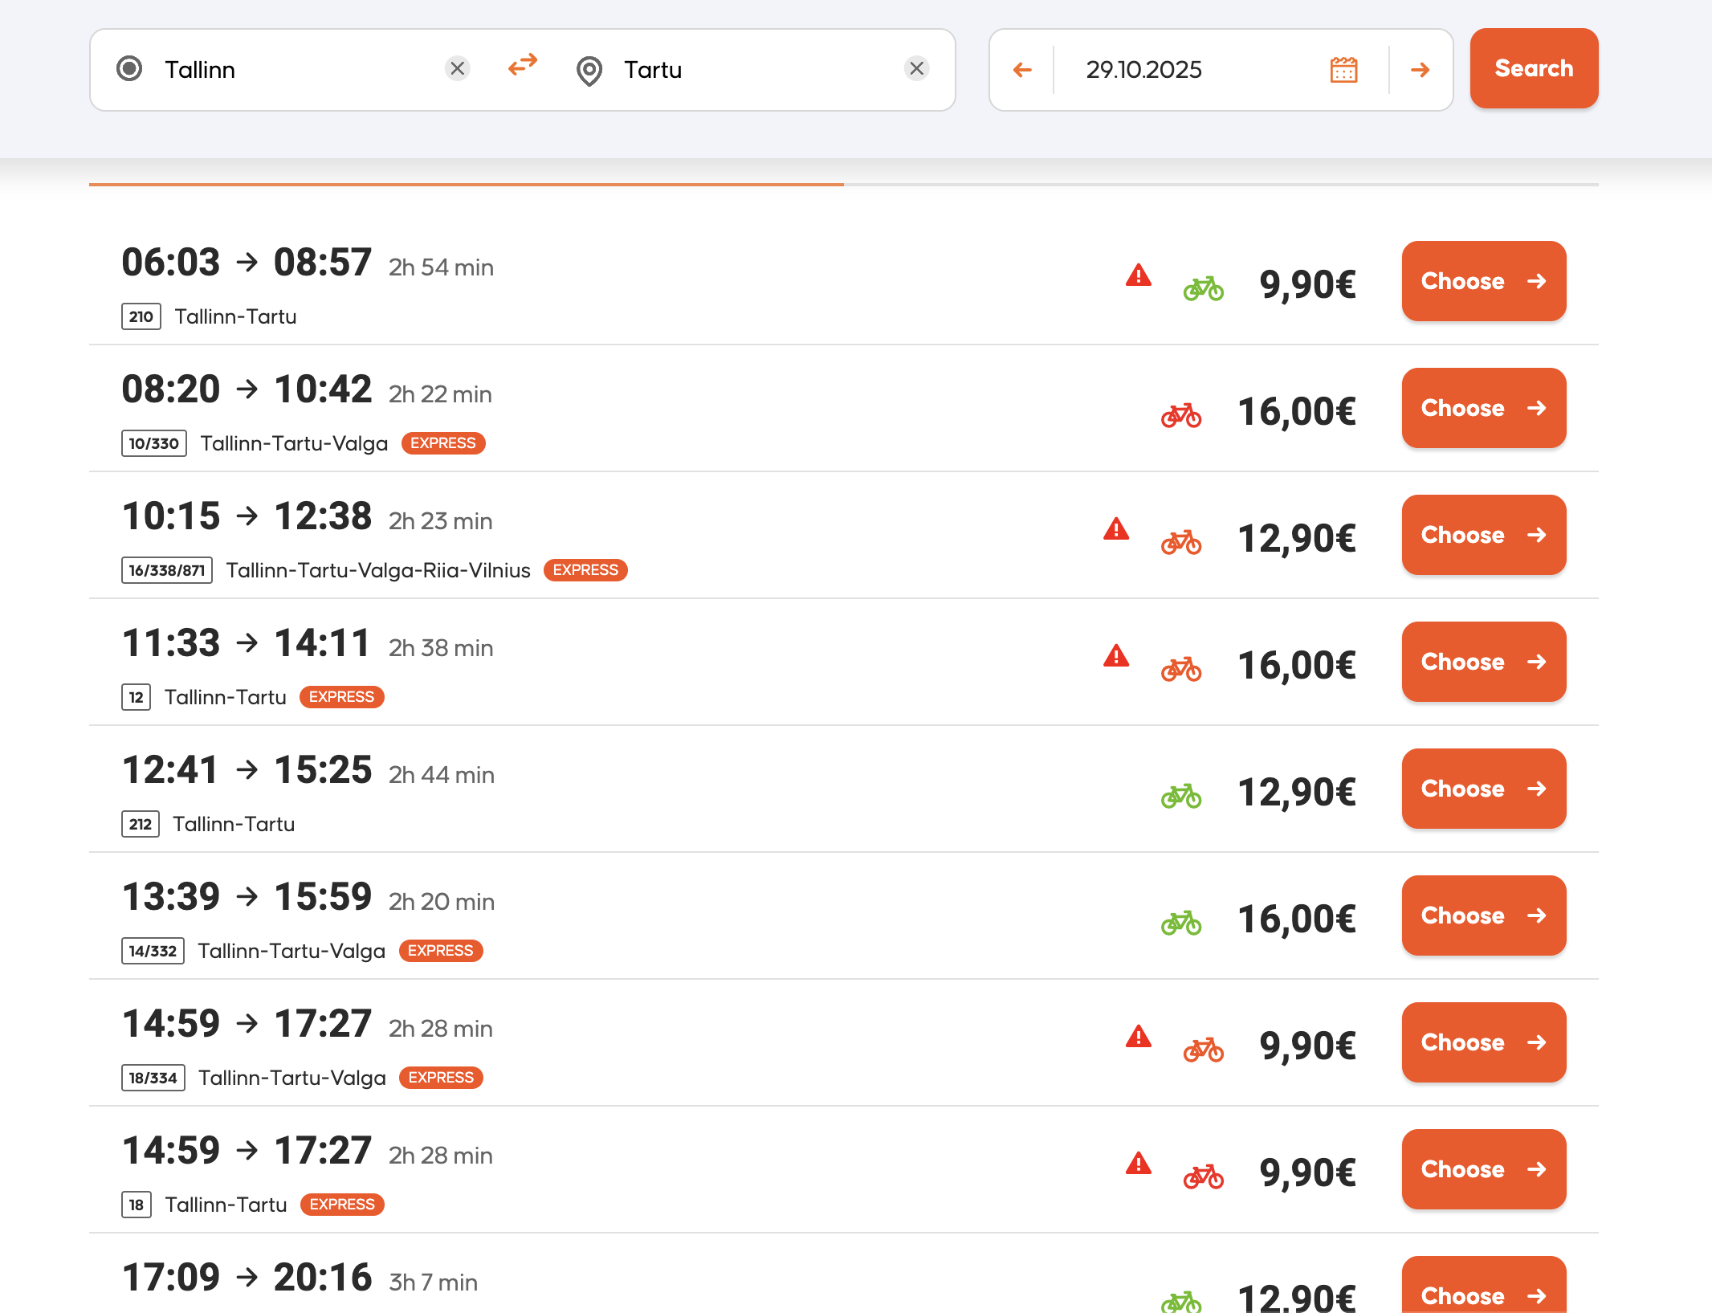The height and width of the screenshot is (1313, 1712).
Task: Click the Tartu destination pin icon
Action: pyautogui.click(x=589, y=71)
